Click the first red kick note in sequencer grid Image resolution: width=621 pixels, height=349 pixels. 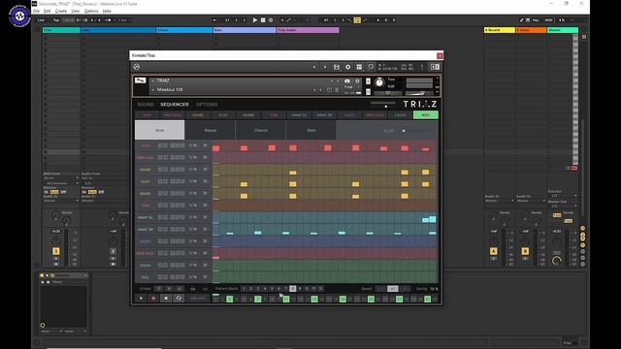(215, 148)
